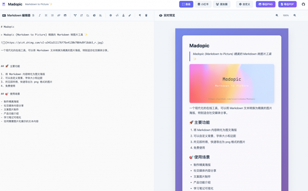308x191 pixels.
Task: Switch to the 朋友圈 layout mode
Action: [x=222, y=4]
